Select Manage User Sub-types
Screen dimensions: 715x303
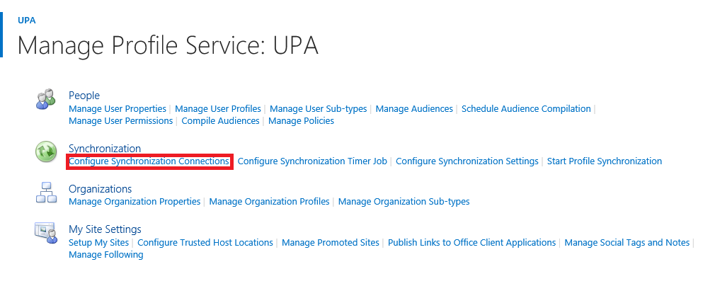(319, 108)
